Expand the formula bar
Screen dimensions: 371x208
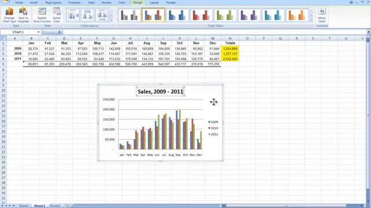tap(369, 32)
